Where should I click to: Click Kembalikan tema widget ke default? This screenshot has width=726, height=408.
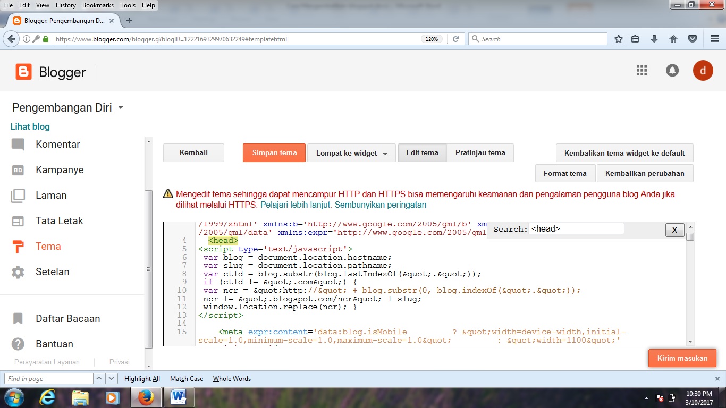pos(624,153)
